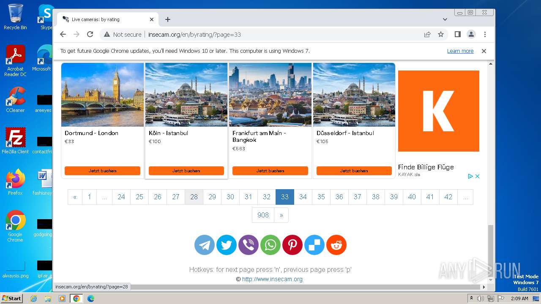Viewport: 541px width, 304px height.
Task: Dismiss Chrome update notification bar
Action: pos(484,51)
